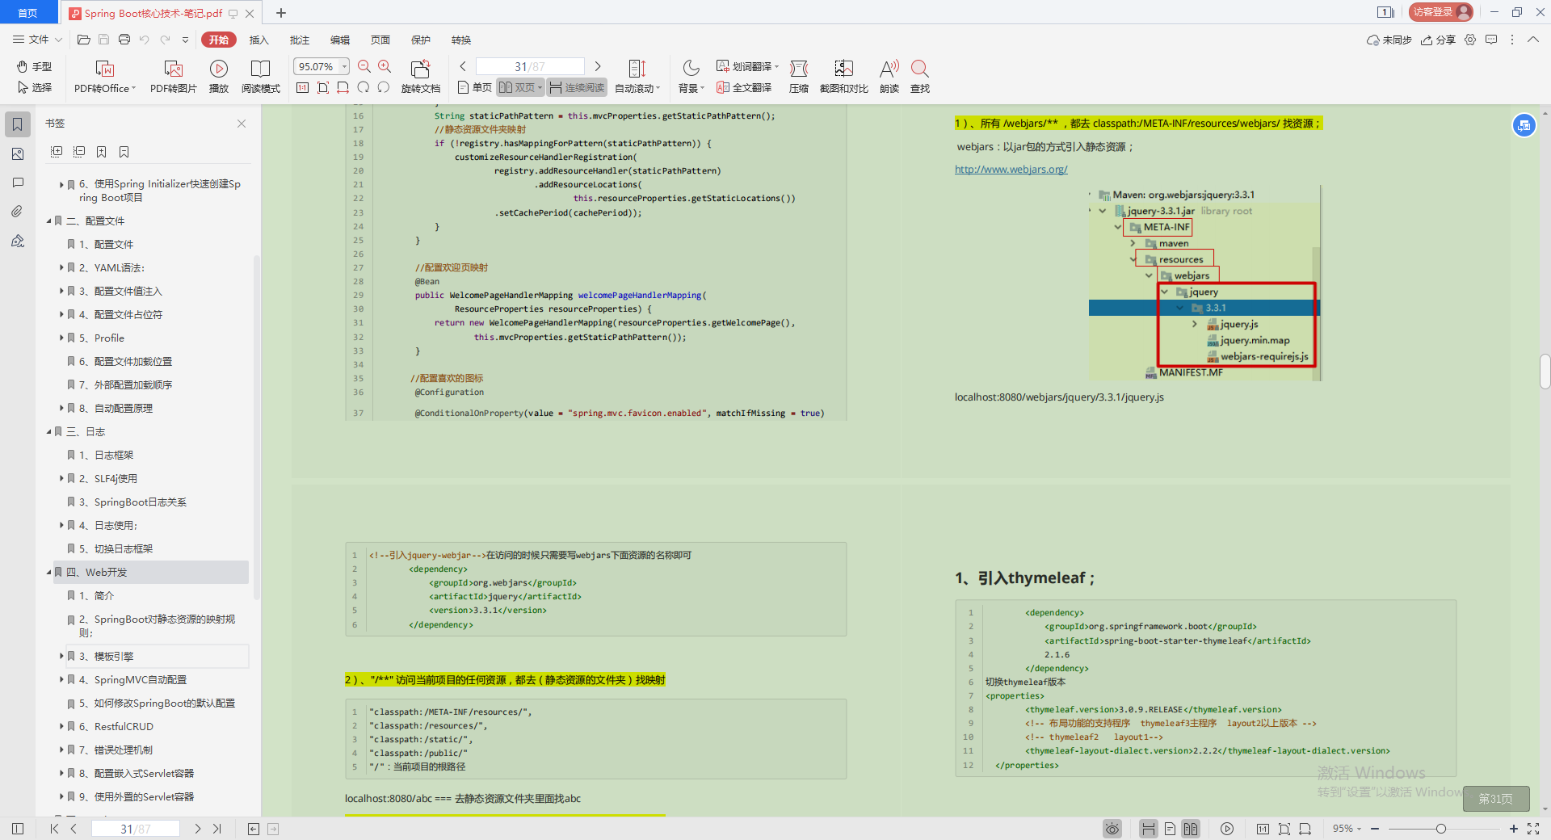The height and width of the screenshot is (840, 1551).
Task: Switch to the 页面 tab
Action: pyautogui.click(x=380, y=40)
